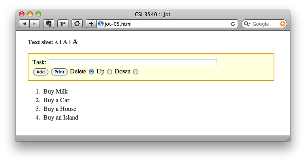
Task: Focus the Task text input field
Action: [x=133, y=62]
